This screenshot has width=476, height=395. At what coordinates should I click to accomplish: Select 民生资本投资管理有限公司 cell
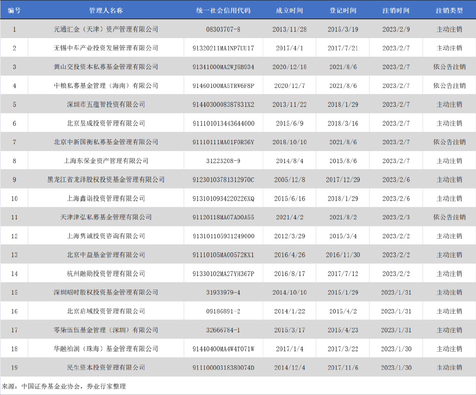click(x=106, y=368)
